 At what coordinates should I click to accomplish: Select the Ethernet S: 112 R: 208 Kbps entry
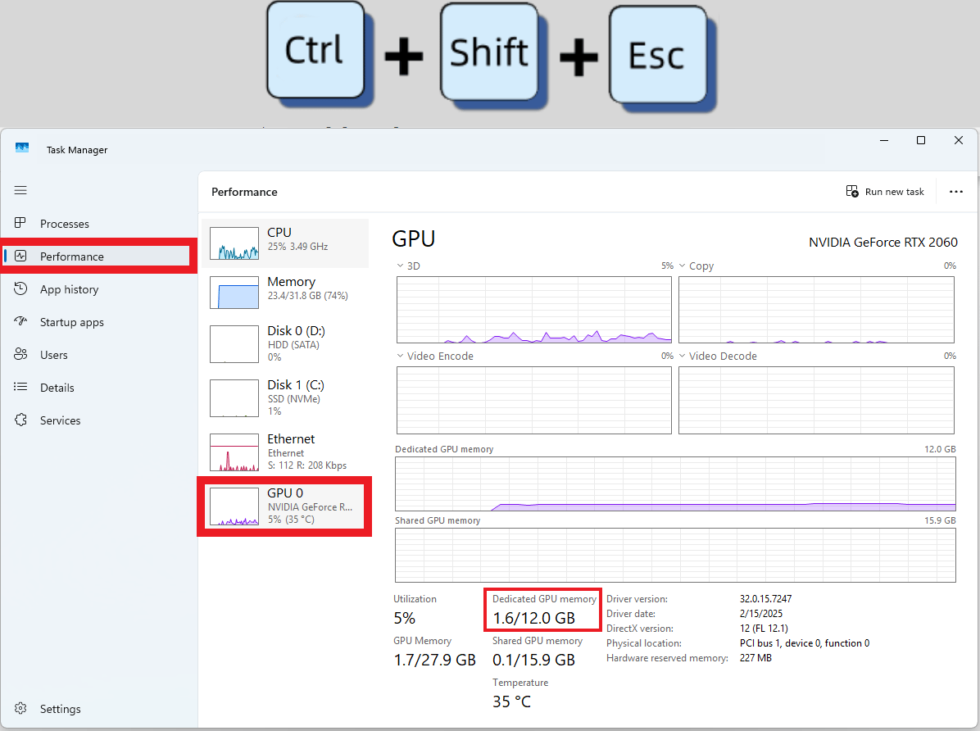click(x=286, y=452)
